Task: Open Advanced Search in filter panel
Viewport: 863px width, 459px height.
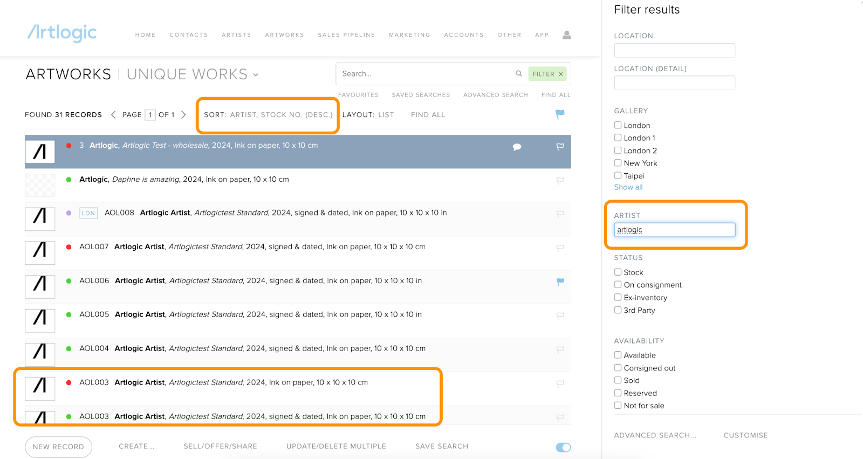Action: tap(655, 435)
